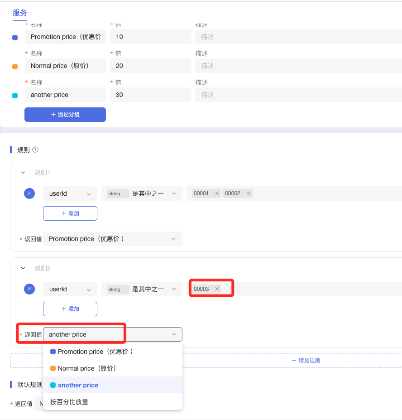Screen dimensions: 402x420
Task: Click the 添加分组 button
Action: click(65, 115)
